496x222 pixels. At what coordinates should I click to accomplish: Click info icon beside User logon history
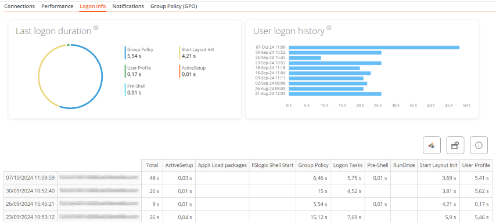[x=329, y=28]
